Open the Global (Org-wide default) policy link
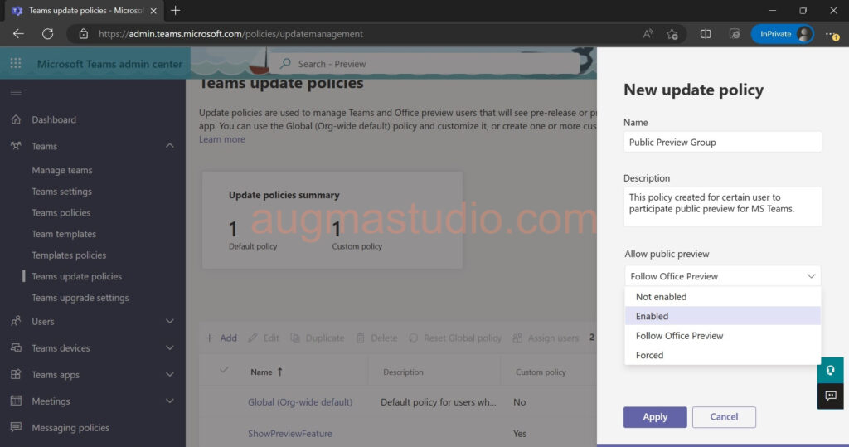Viewport: 849px width, 447px height. [300, 402]
